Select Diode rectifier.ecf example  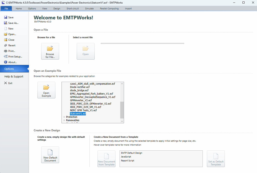[80, 87]
